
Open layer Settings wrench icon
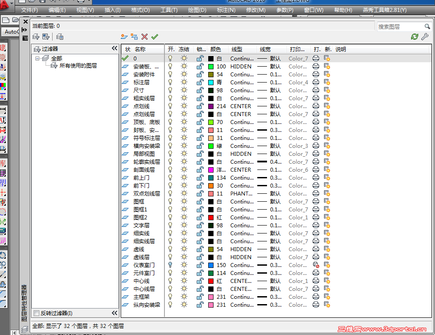[x=425, y=37]
